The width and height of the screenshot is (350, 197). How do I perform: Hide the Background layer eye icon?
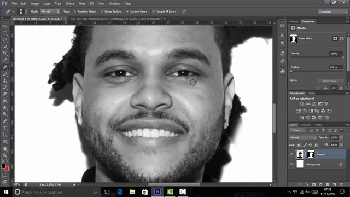pyautogui.click(x=291, y=164)
